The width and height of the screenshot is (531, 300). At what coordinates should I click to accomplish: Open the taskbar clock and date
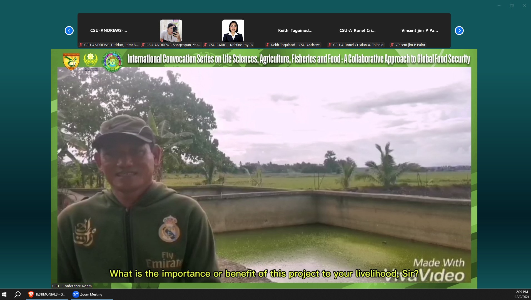[522, 294]
